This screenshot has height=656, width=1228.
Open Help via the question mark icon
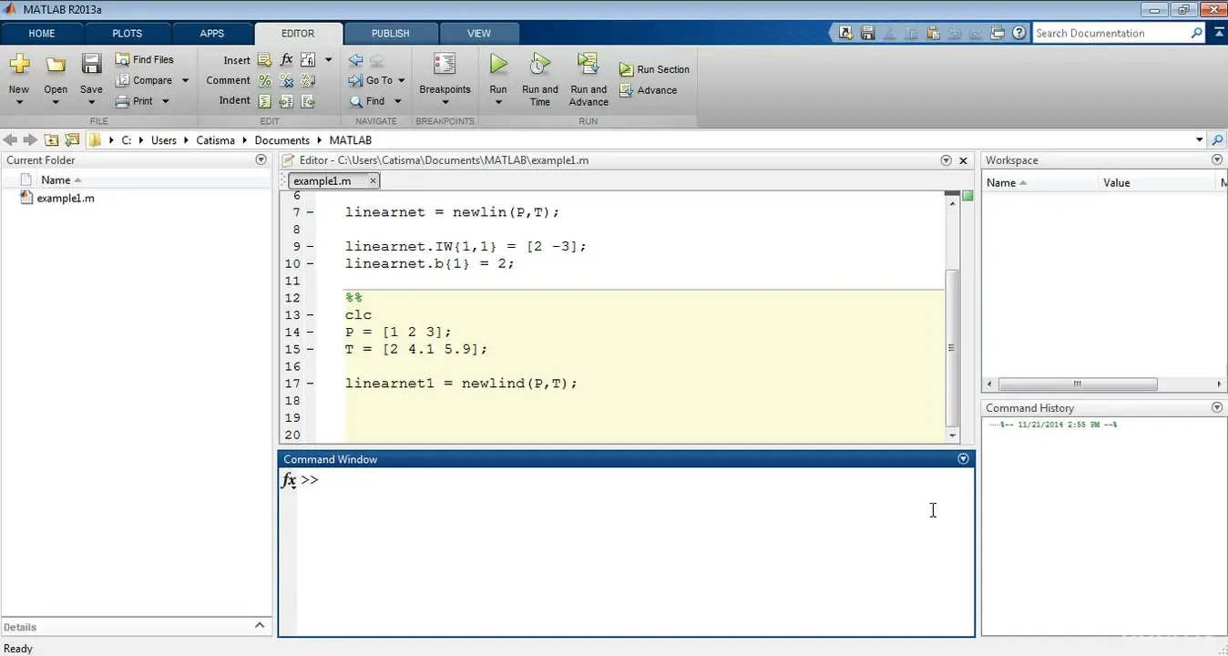1019,33
